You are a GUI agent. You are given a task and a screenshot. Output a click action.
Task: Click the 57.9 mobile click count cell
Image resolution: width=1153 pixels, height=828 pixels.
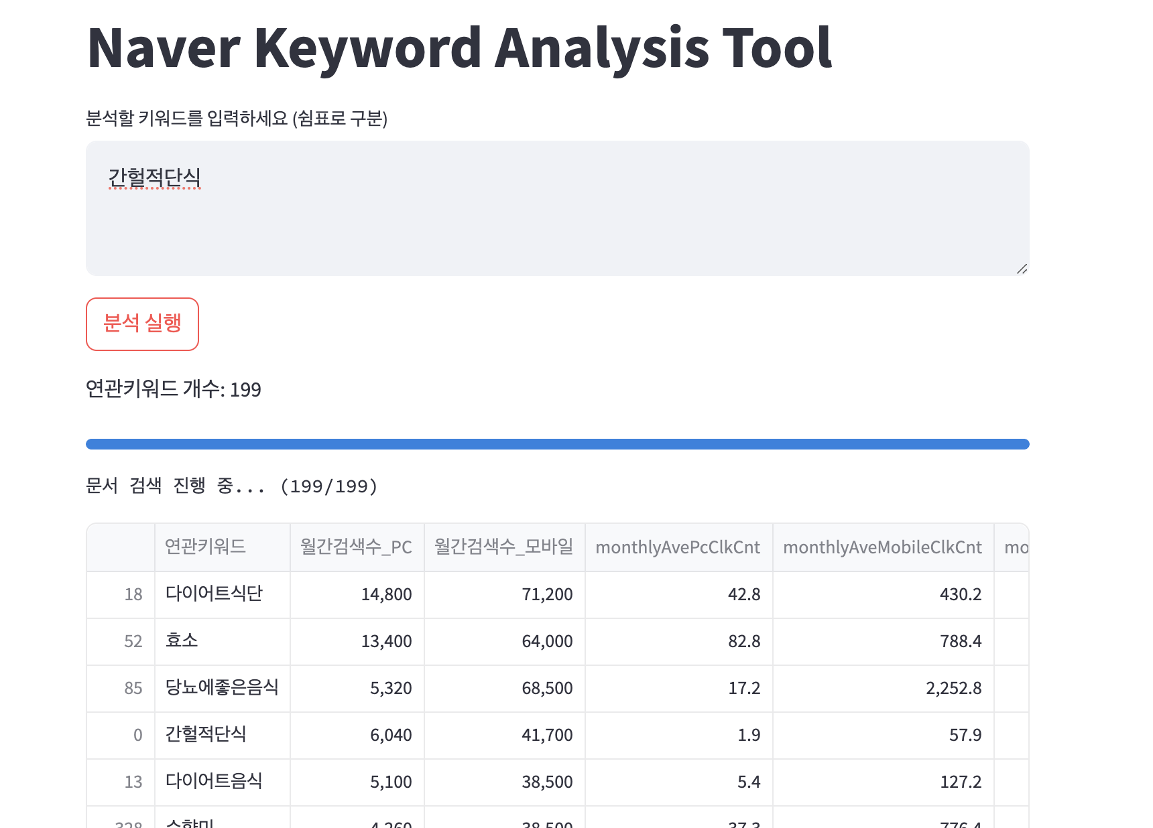(x=883, y=735)
